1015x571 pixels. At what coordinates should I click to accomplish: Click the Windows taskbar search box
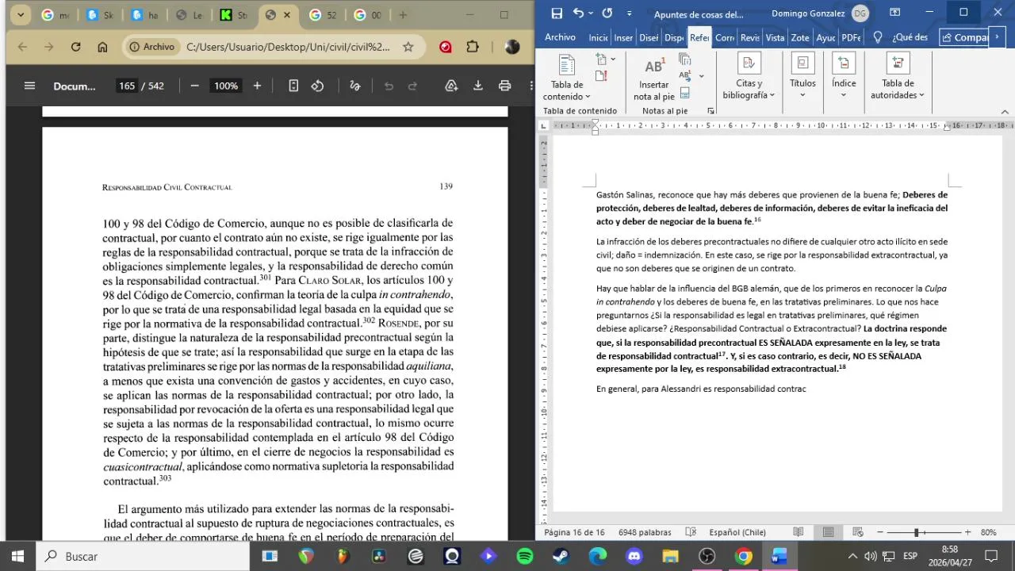click(143, 556)
